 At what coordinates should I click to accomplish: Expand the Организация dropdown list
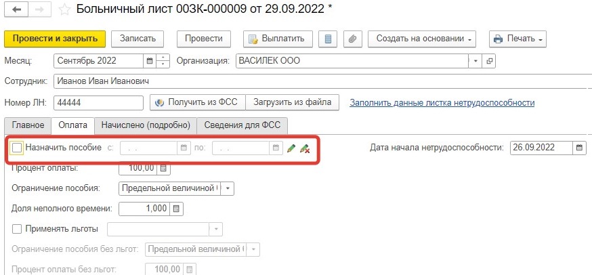click(475, 61)
